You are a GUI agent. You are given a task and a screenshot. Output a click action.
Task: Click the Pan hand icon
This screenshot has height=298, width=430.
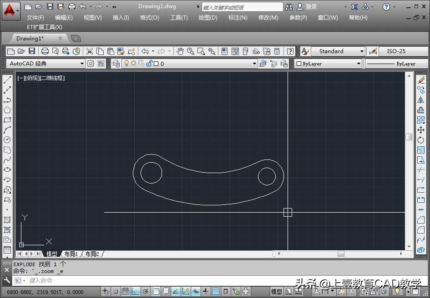click(x=180, y=51)
